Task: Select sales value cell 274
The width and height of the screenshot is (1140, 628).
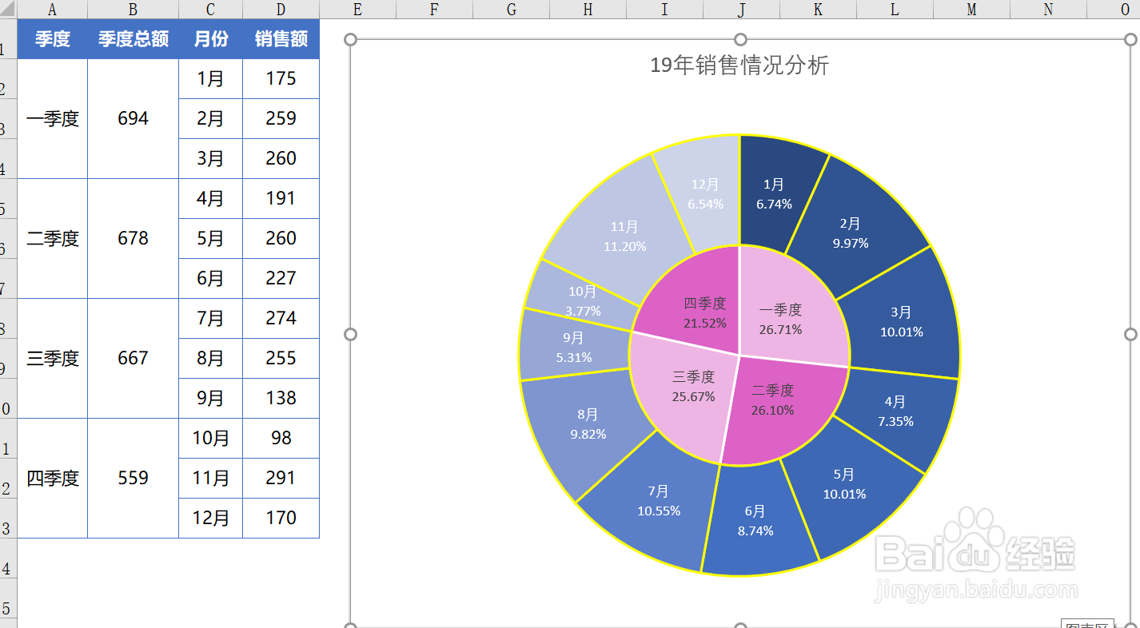Action: point(281,319)
